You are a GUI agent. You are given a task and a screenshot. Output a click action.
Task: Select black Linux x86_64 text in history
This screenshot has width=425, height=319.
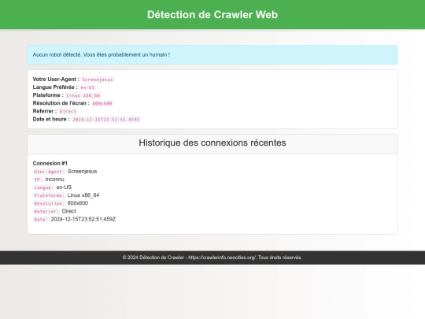(x=83, y=195)
